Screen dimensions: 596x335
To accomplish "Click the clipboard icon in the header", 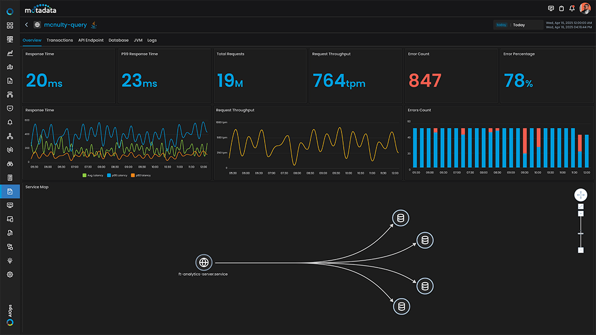I will coord(560,8).
